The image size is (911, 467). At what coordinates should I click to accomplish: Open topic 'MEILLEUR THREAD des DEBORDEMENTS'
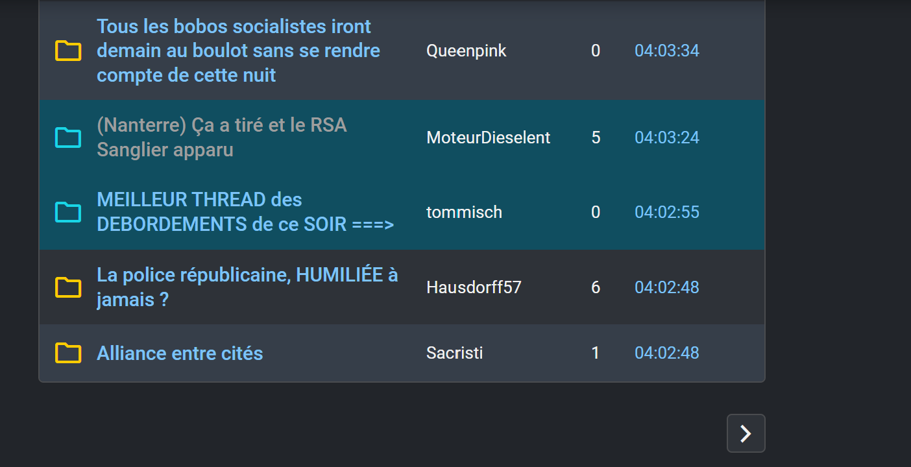click(245, 212)
